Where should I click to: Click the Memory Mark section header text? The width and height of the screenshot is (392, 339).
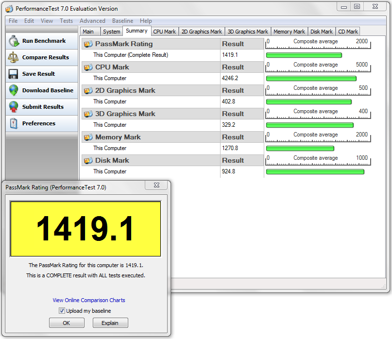118,137
